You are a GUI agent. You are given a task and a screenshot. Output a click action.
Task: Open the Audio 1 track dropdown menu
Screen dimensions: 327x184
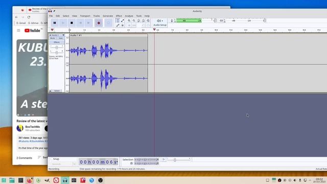[63, 35]
